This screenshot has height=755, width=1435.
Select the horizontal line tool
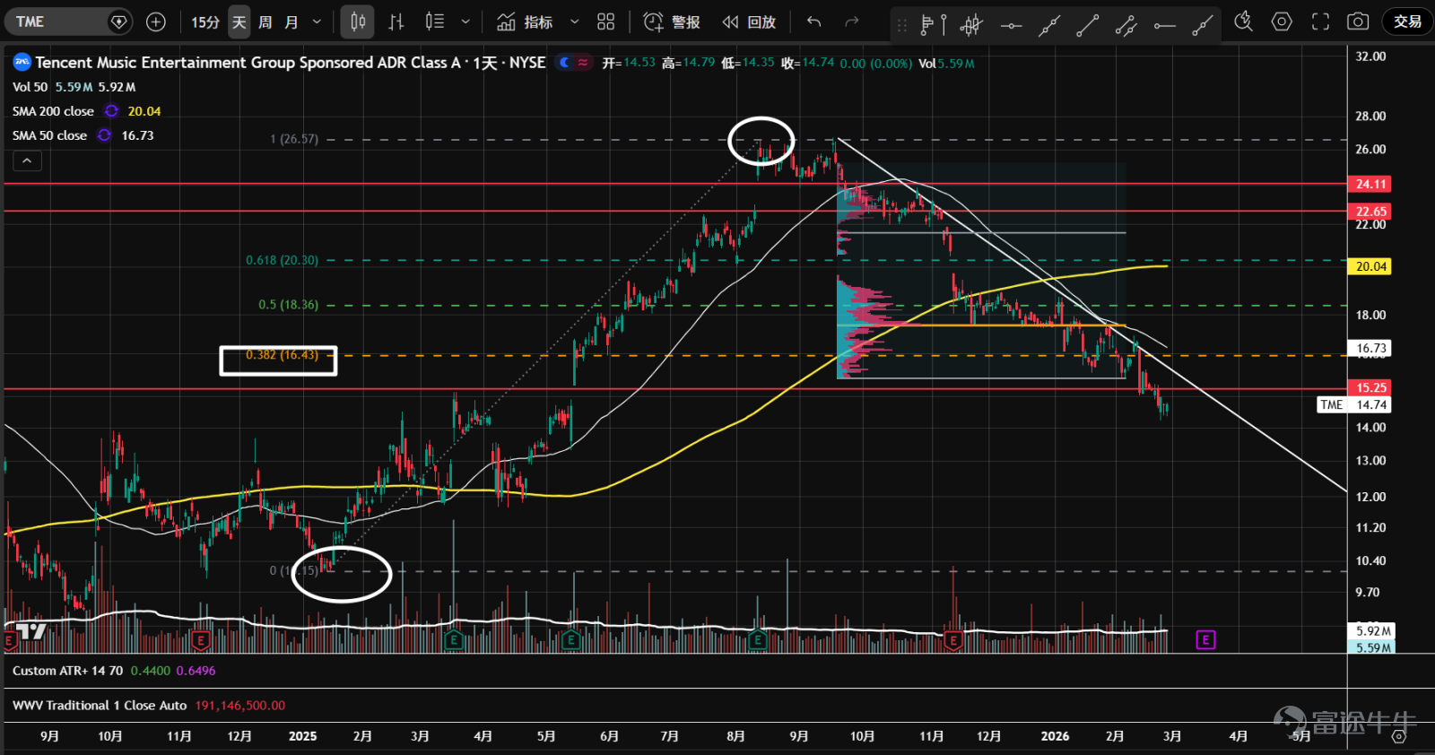click(x=1011, y=25)
